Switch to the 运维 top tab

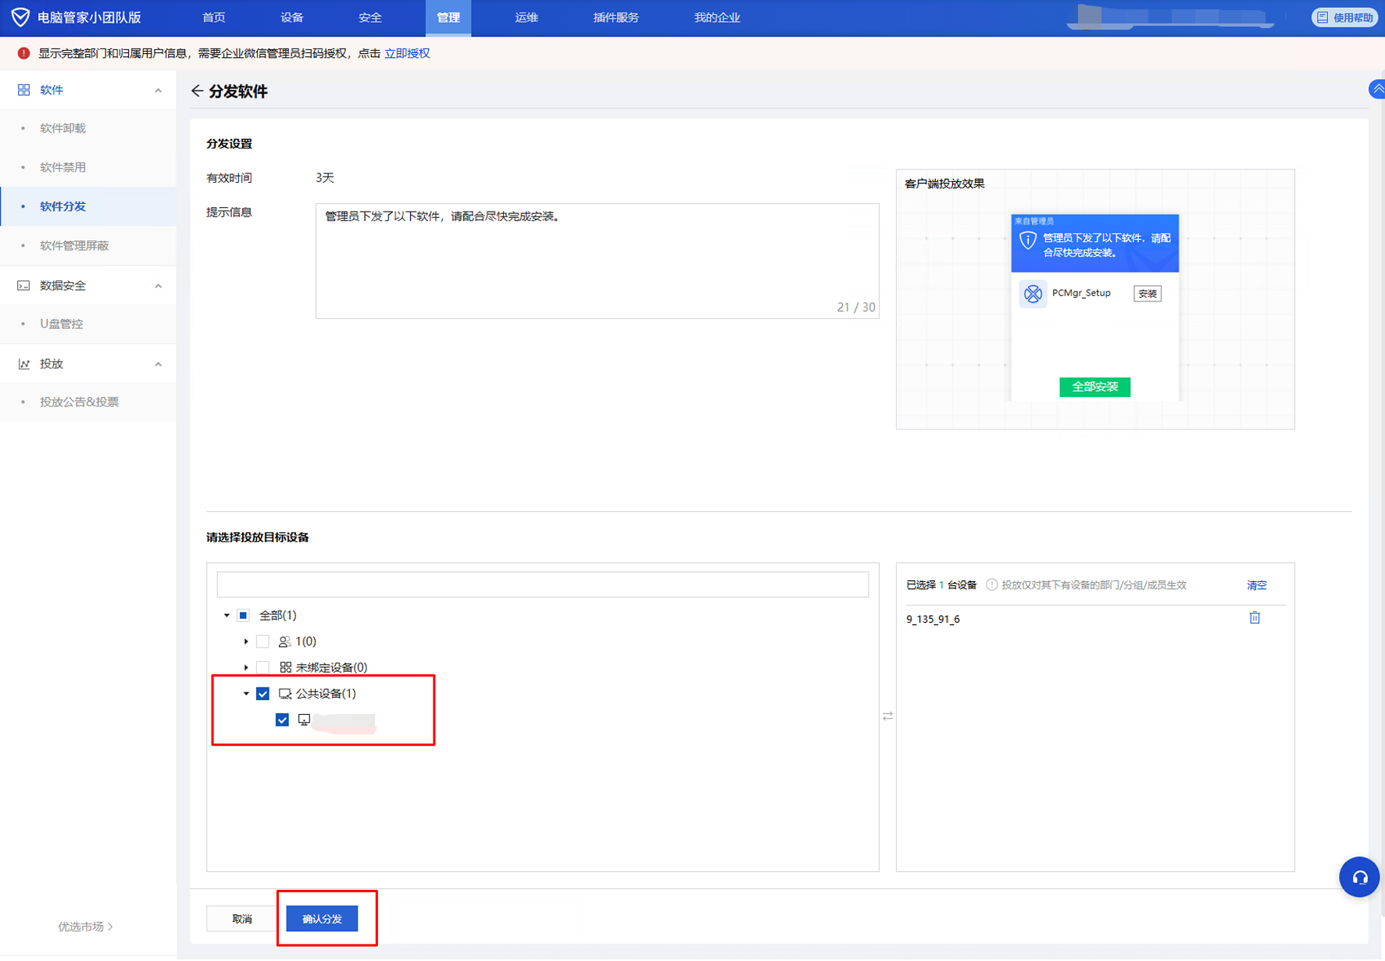point(526,17)
